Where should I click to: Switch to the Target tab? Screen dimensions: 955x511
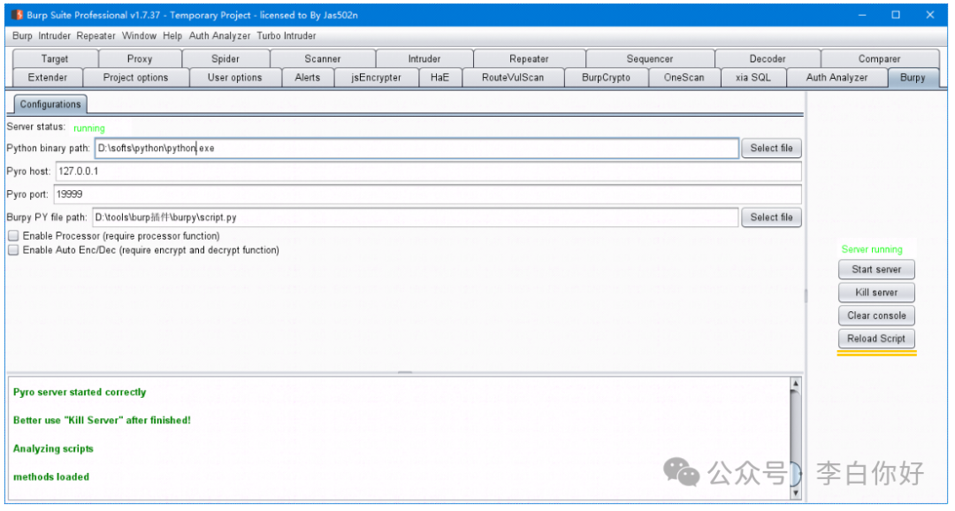[55, 59]
